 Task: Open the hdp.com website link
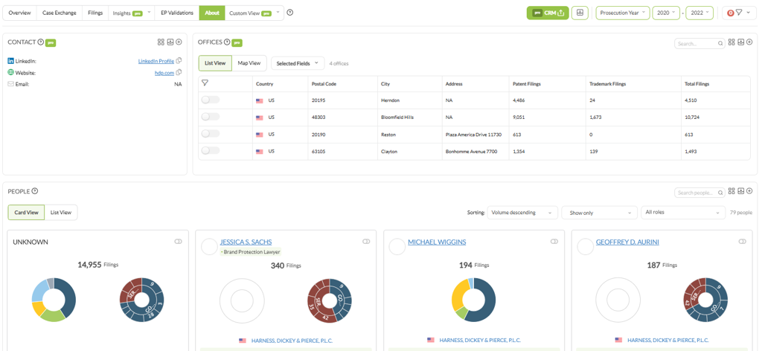pos(164,72)
